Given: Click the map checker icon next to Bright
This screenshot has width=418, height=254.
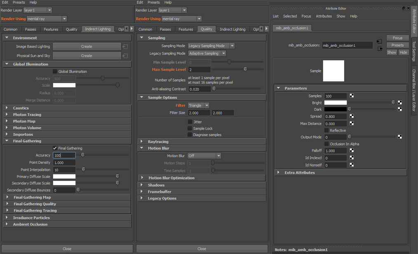Looking at the screenshot, I should (x=399, y=103).
